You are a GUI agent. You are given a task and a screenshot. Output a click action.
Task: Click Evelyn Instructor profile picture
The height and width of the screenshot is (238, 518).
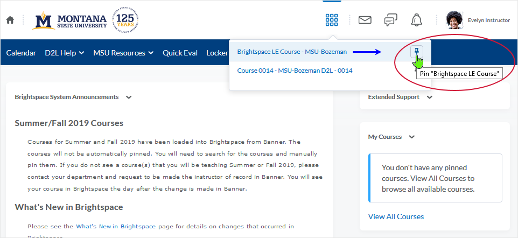(x=454, y=20)
